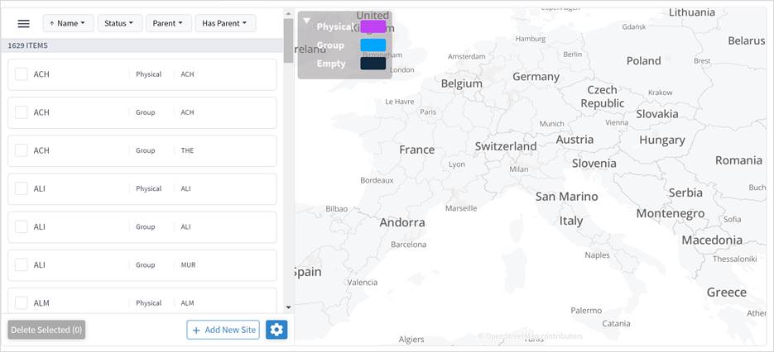Image resolution: width=774 pixels, height=352 pixels.
Task: Open the Name sort dropdown
Action: click(x=68, y=23)
